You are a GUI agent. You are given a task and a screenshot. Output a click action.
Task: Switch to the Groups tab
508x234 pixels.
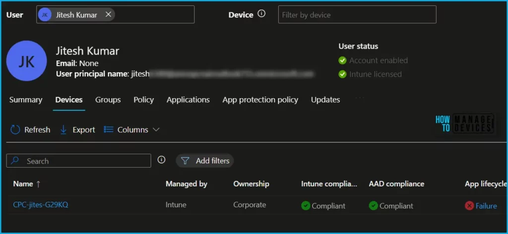point(108,100)
